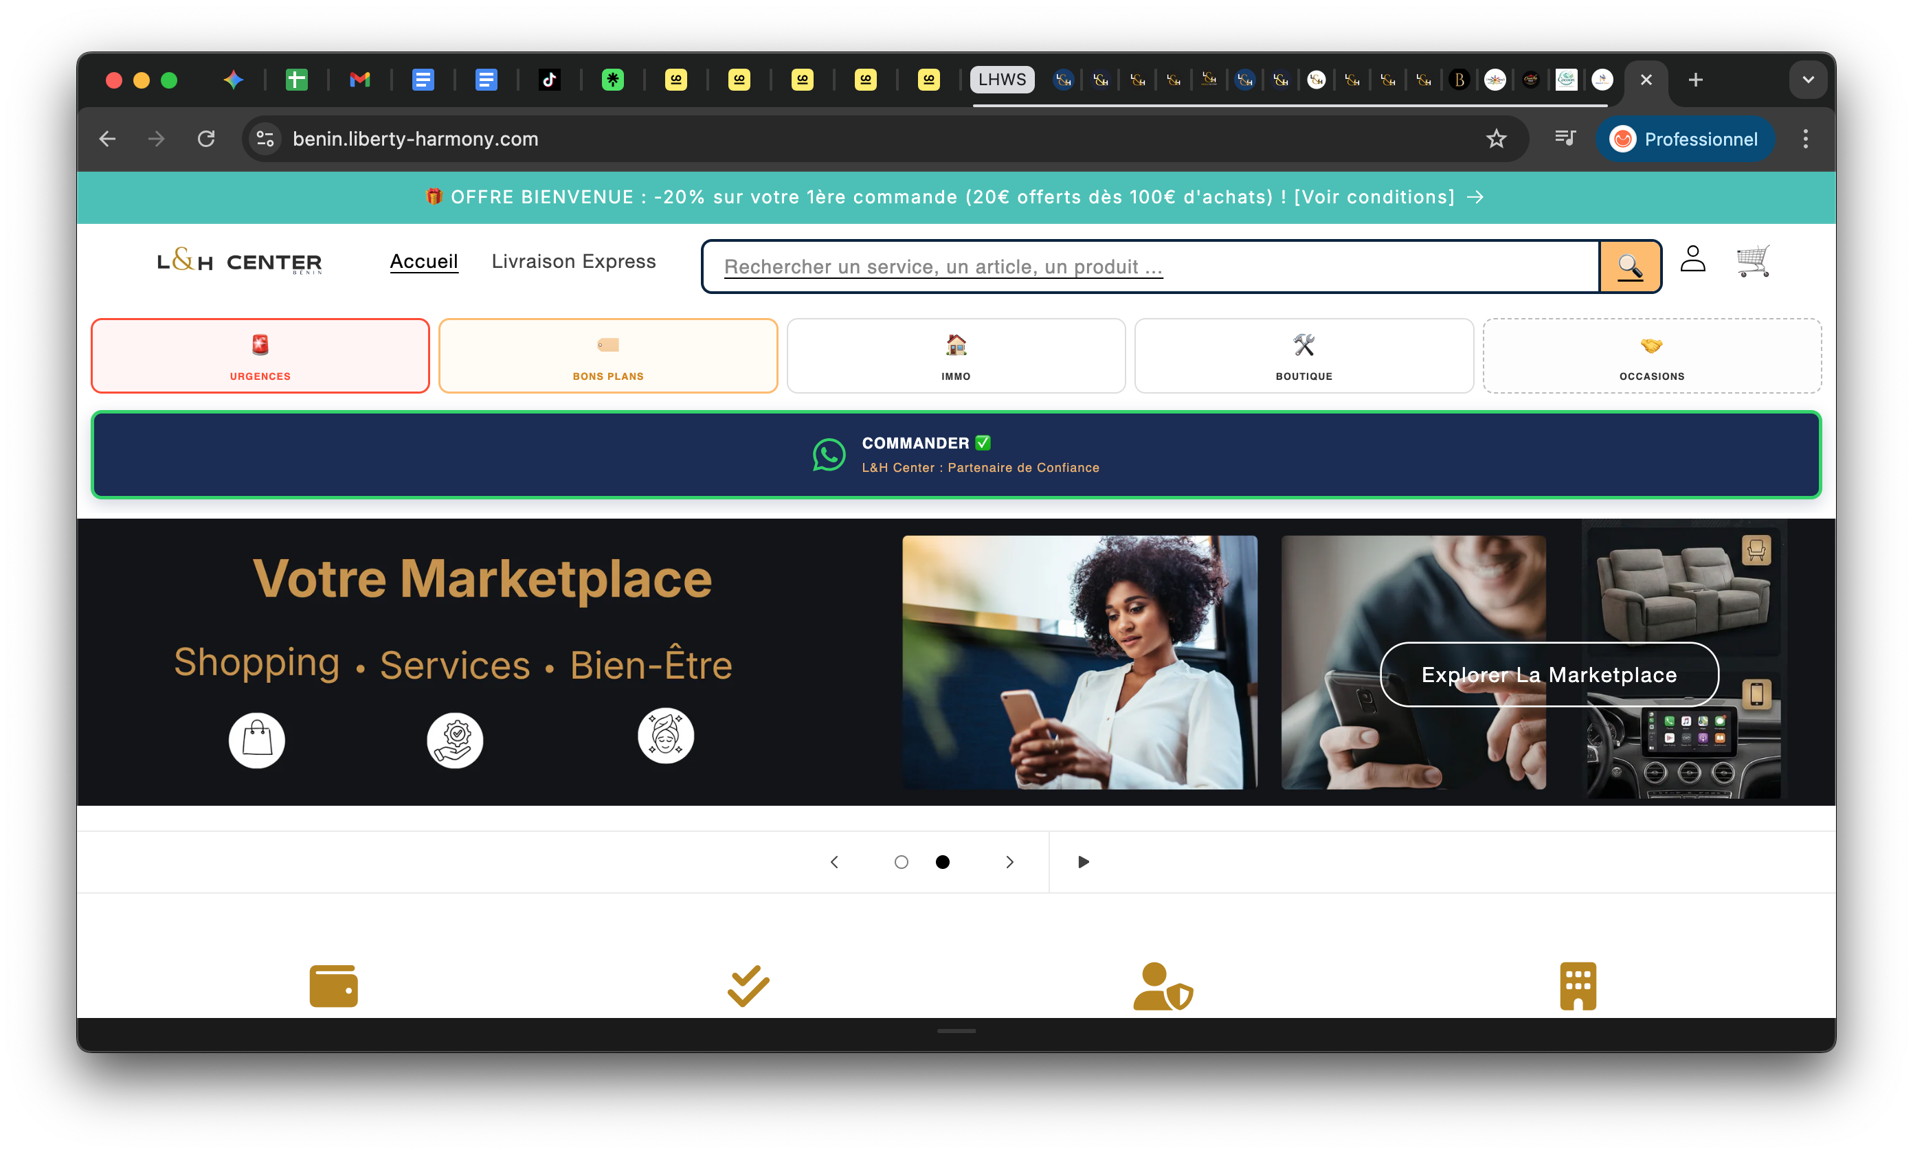Click the shopping bag circle icon
Screen dimensions: 1913x1154
click(257, 740)
